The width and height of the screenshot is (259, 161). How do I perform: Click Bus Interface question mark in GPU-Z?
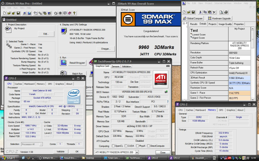point(168,102)
